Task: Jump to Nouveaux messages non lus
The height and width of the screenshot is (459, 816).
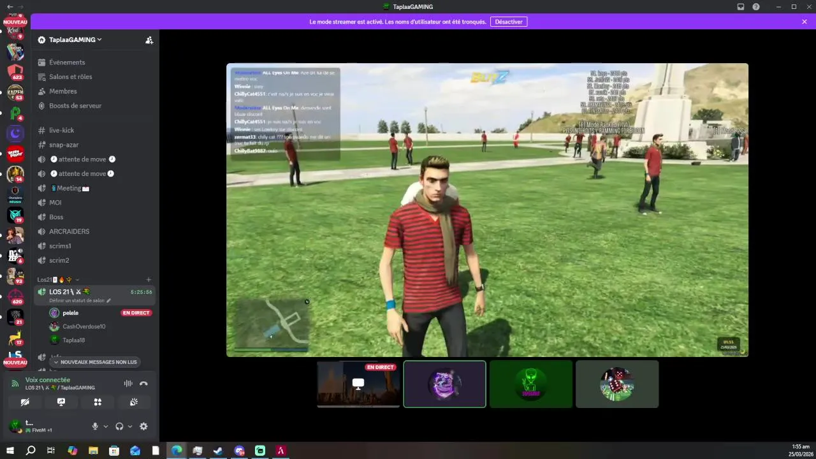Action: coord(95,362)
